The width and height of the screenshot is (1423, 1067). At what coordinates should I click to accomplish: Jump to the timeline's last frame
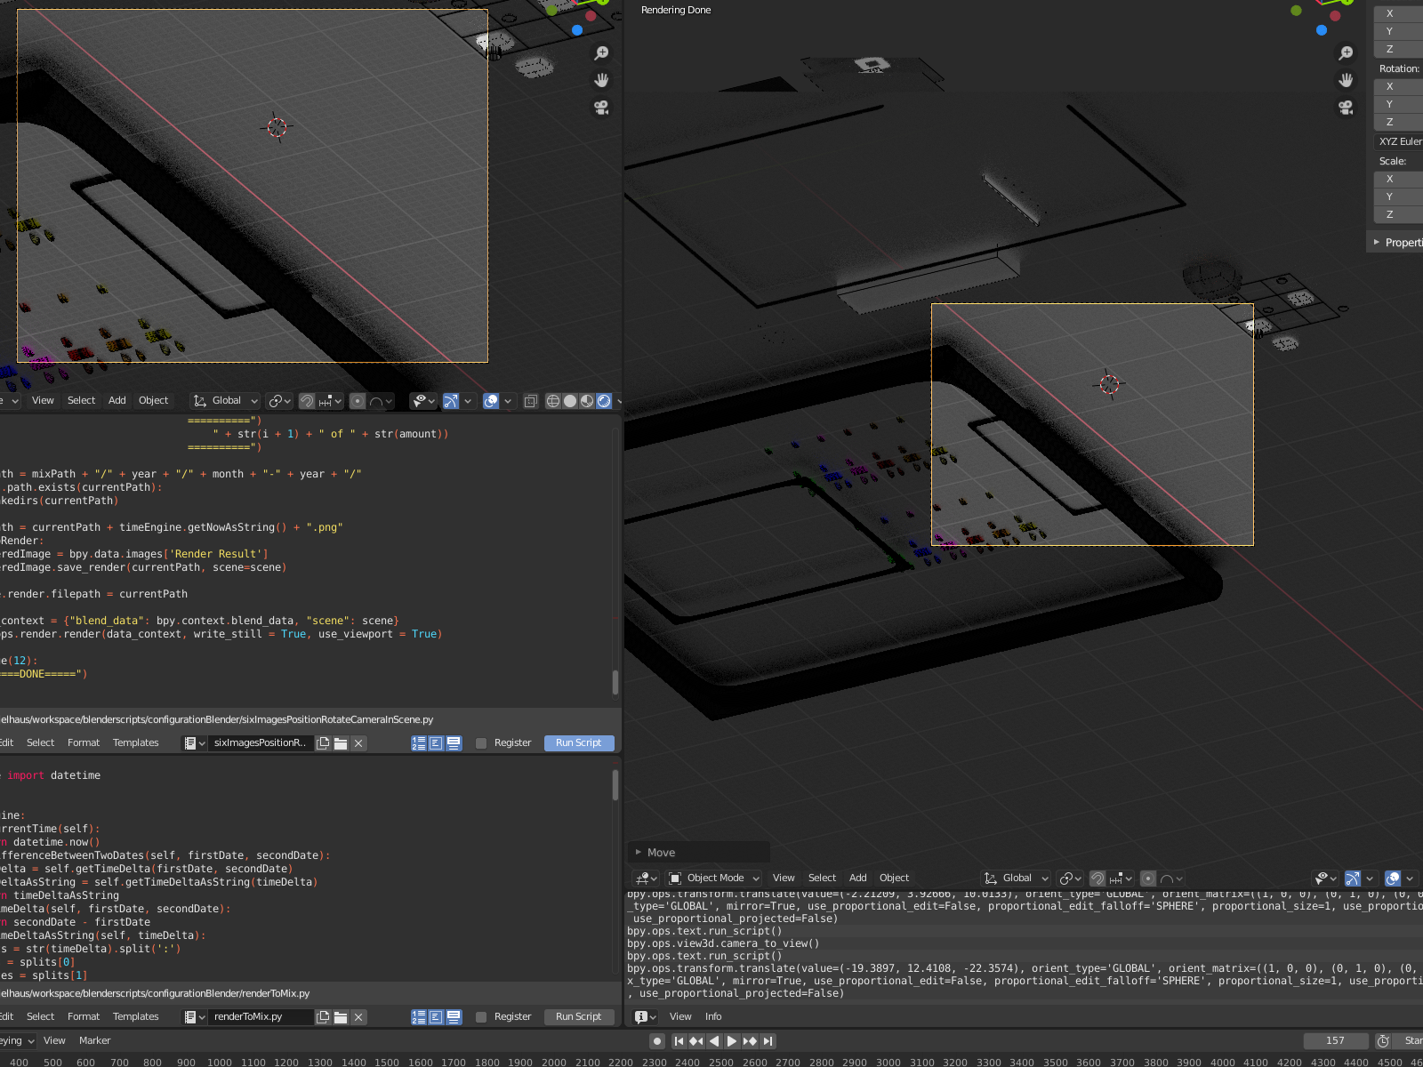pyautogui.click(x=768, y=1041)
